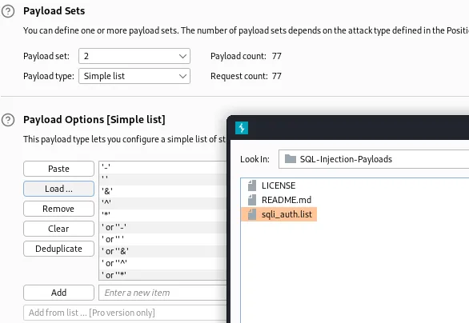Click the LICENSE file icon
The width and height of the screenshot is (469, 323).
[252, 185]
